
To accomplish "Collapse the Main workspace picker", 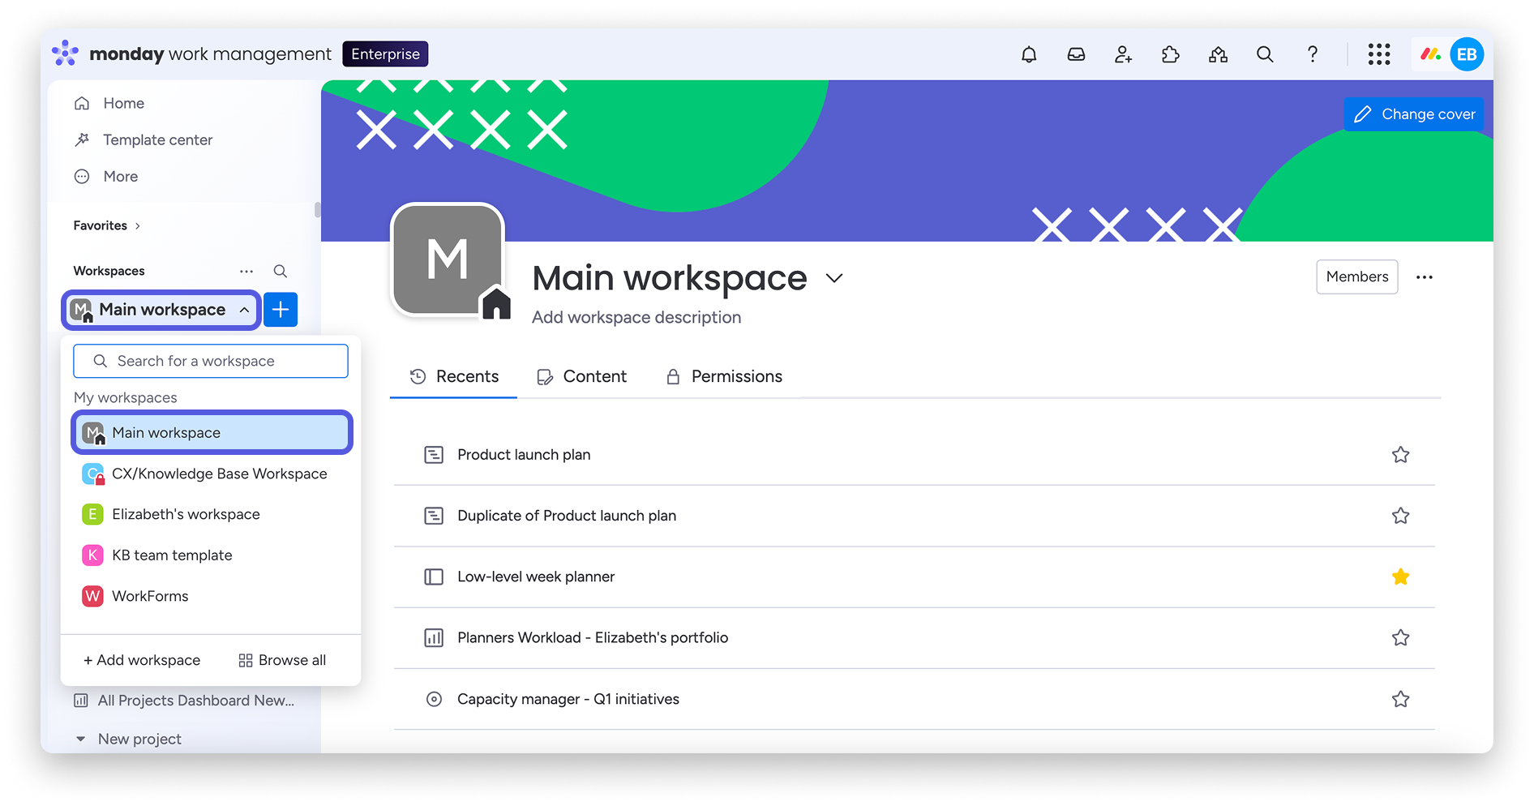I will (244, 309).
